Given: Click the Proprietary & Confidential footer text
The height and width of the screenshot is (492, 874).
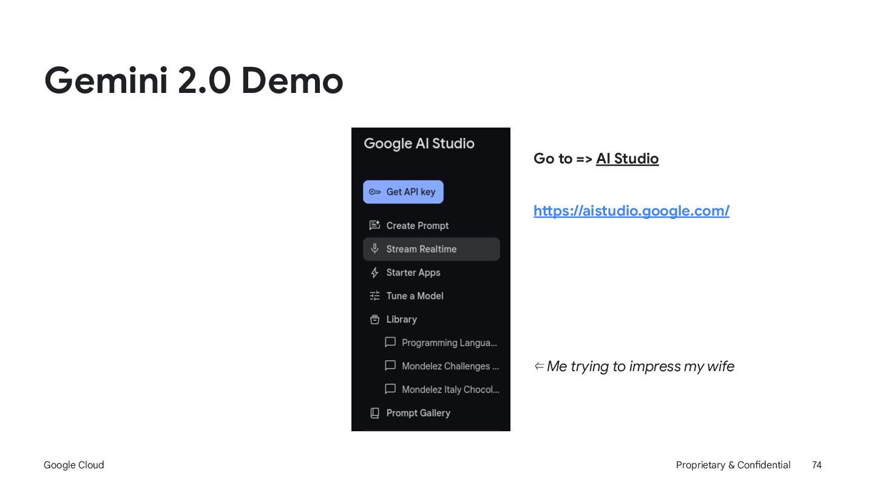Looking at the screenshot, I should click(733, 465).
